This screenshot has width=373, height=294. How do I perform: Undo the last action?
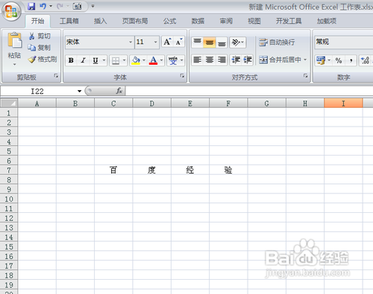point(43,6)
